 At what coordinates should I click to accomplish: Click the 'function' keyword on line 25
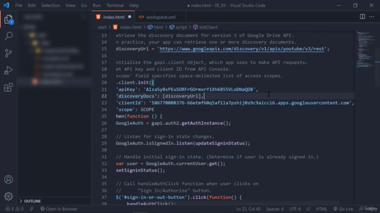click(138, 116)
